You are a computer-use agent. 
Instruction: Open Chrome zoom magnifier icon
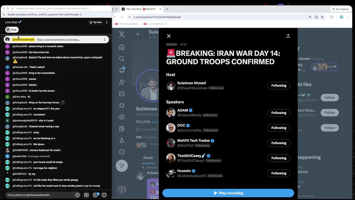pyautogui.click(x=310, y=17)
